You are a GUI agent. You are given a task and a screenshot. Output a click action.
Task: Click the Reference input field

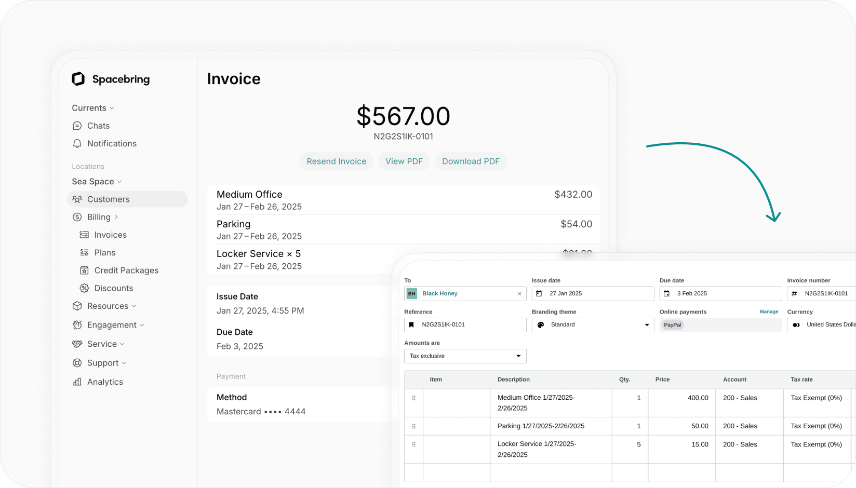point(465,325)
